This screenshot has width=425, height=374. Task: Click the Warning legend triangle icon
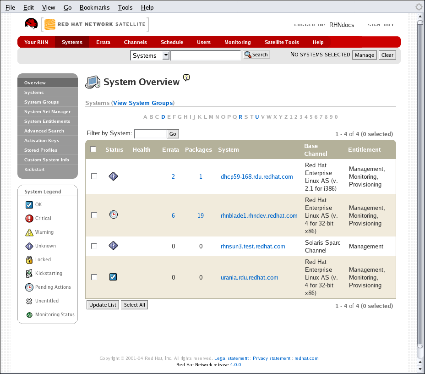(x=29, y=232)
